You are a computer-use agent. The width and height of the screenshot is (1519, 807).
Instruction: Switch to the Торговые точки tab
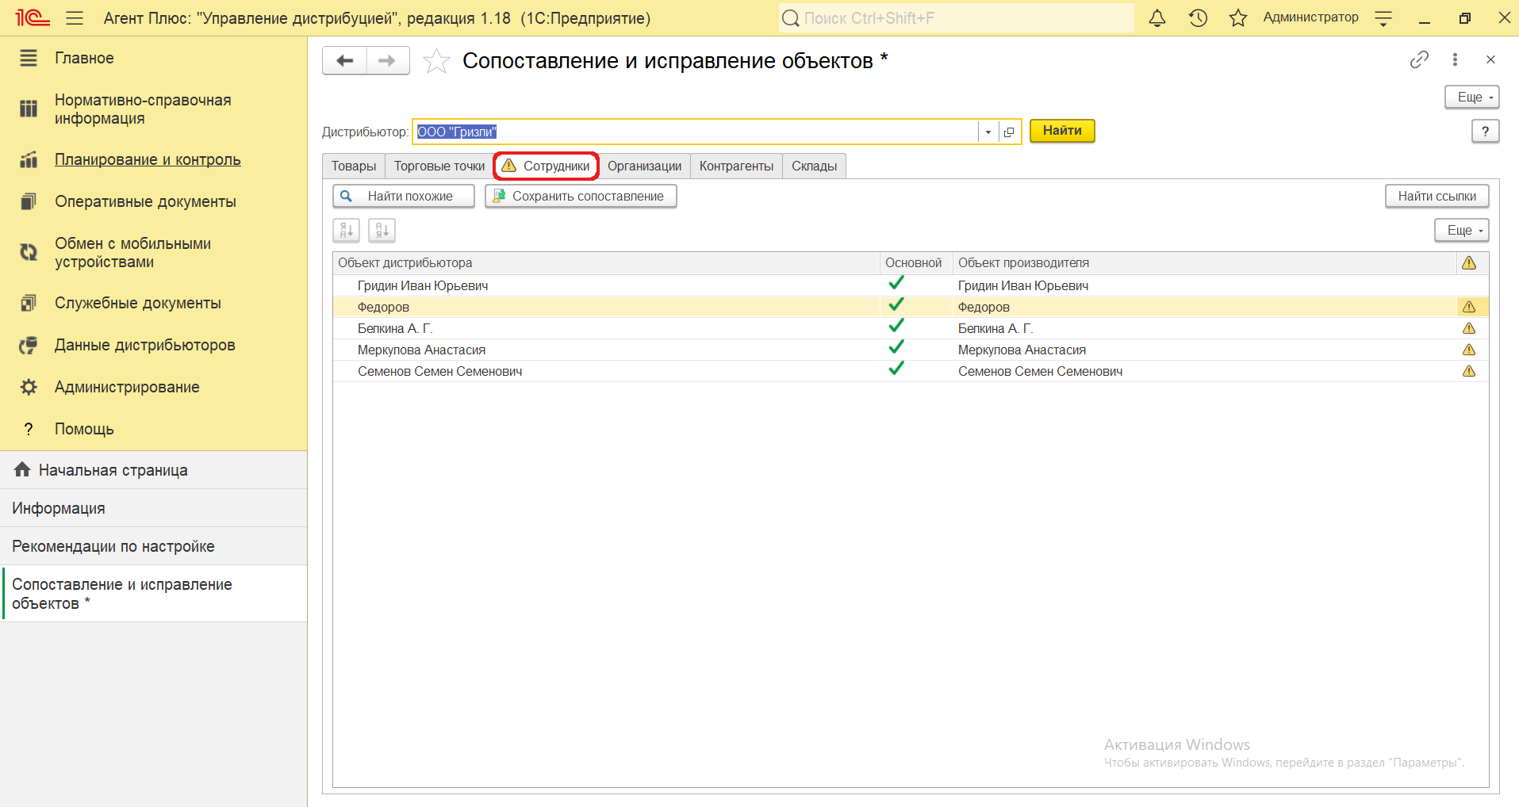pos(439,166)
